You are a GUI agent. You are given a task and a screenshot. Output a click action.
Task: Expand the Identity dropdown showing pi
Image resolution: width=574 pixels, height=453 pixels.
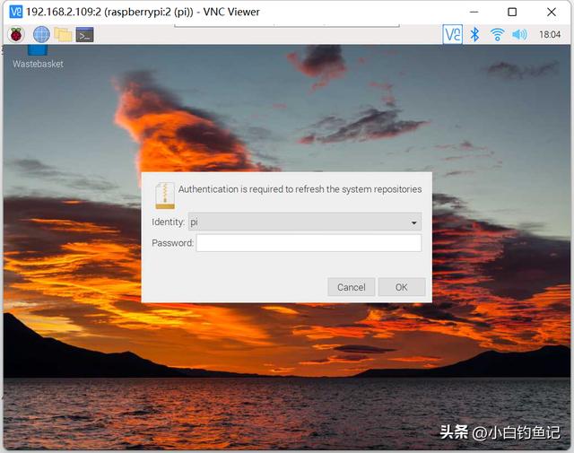pos(305,222)
